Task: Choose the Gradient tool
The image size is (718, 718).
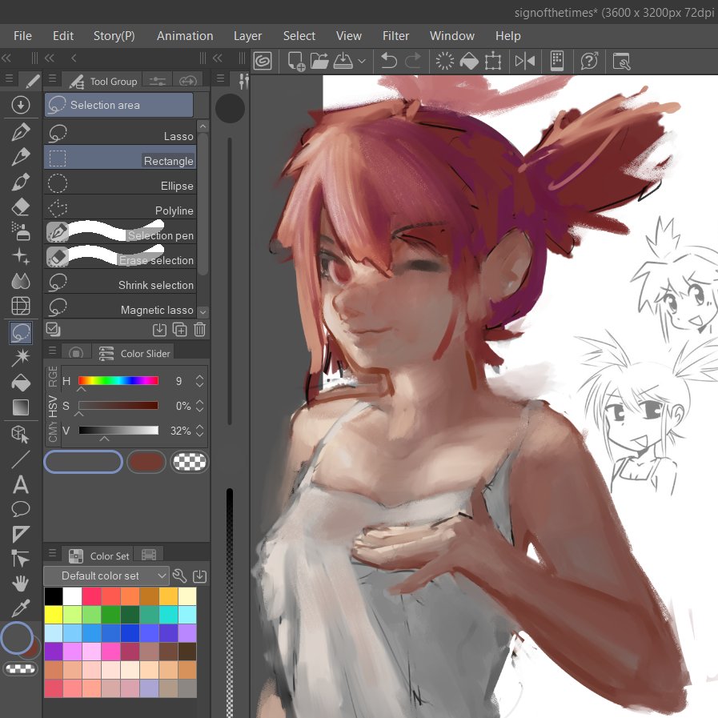Action: point(21,407)
